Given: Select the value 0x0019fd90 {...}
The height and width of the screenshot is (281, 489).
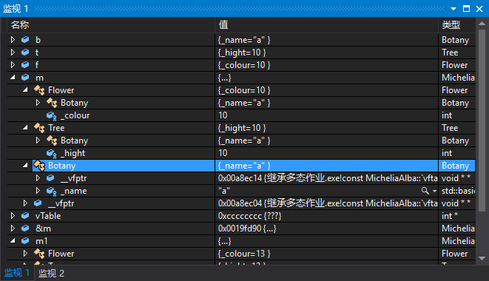Looking at the screenshot, I should (x=247, y=228).
